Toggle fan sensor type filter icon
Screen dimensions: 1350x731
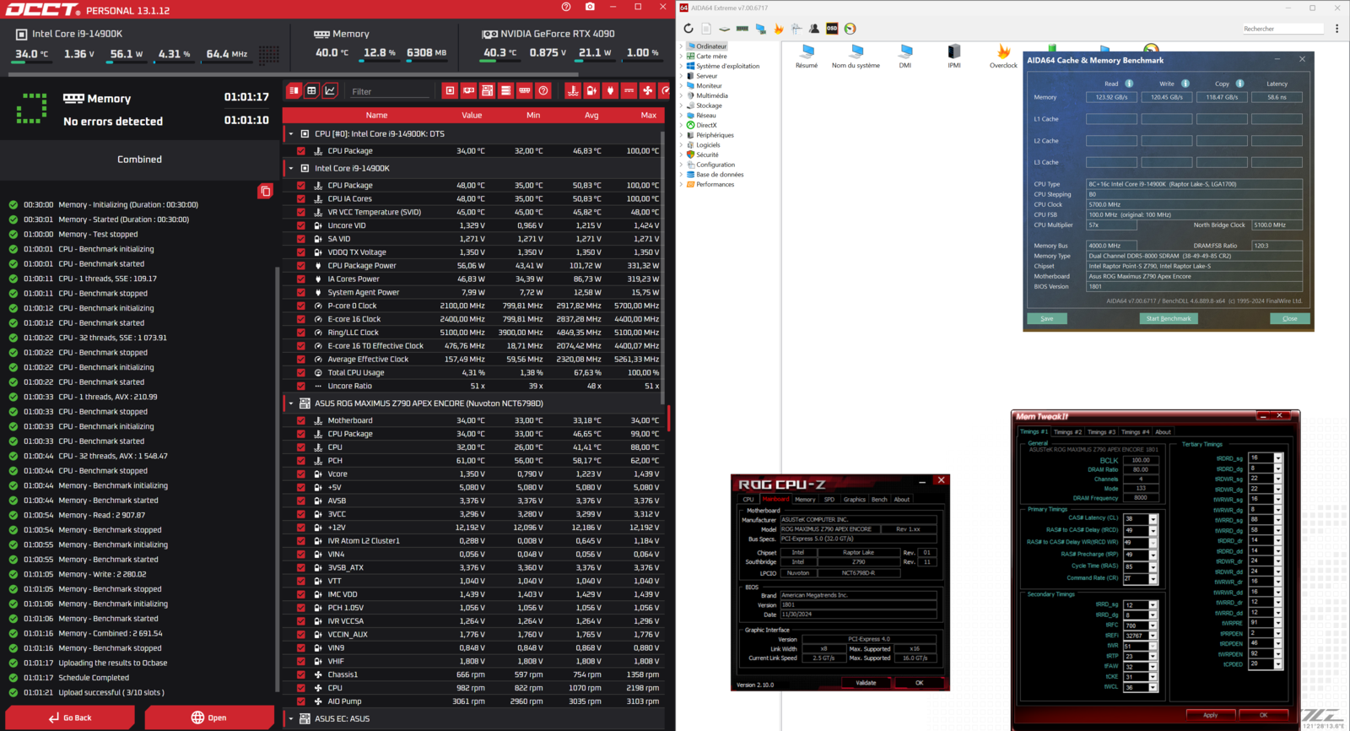point(647,90)
